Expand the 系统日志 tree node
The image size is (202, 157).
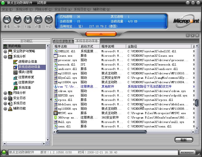(5, 103)
